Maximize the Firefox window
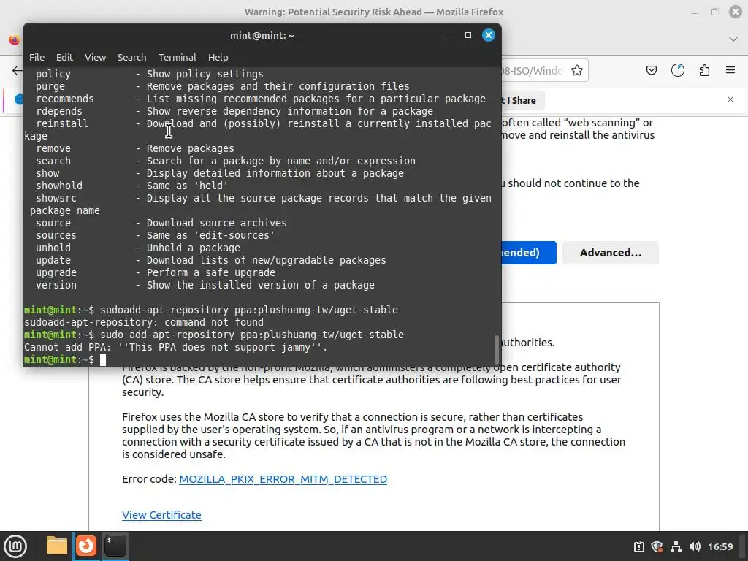The image size is (748, 561). point(714,12)
